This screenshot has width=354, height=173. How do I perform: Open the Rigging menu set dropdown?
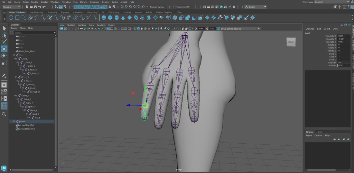[11, 7]
